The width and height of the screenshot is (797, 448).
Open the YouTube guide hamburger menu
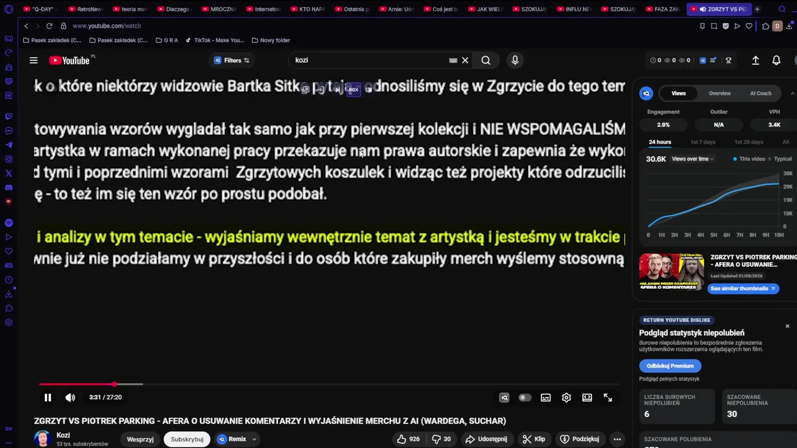(34, 60)
